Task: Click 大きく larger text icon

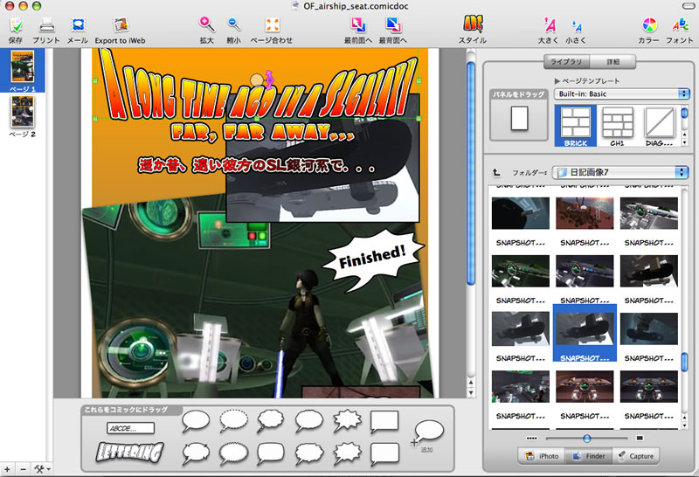Action: pos(550,25)
